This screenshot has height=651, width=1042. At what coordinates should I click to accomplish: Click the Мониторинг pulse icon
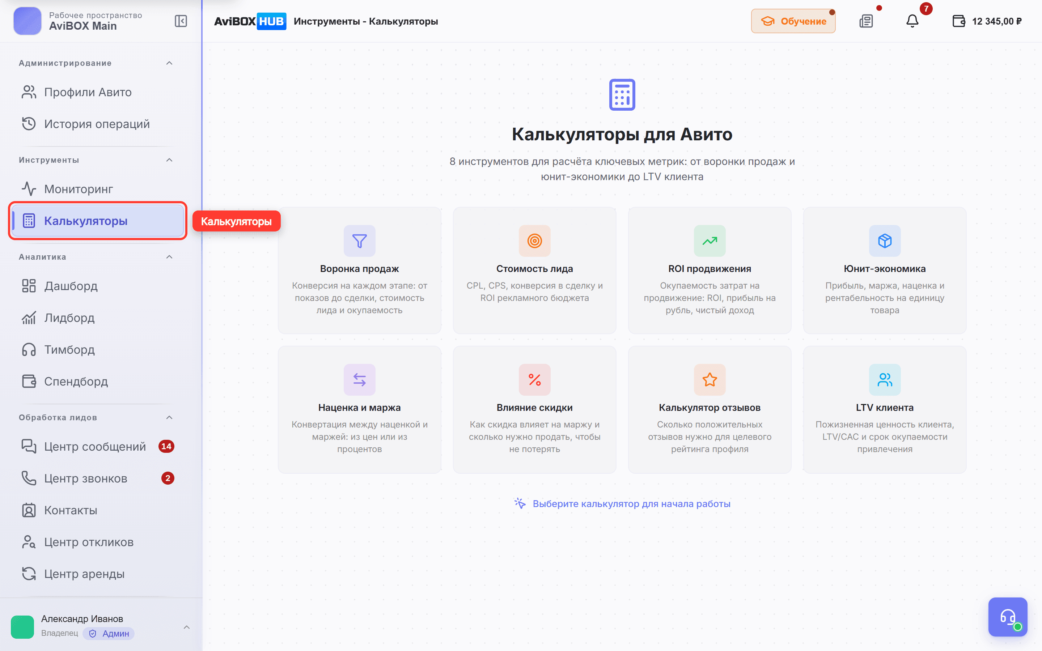click(29, 189)
